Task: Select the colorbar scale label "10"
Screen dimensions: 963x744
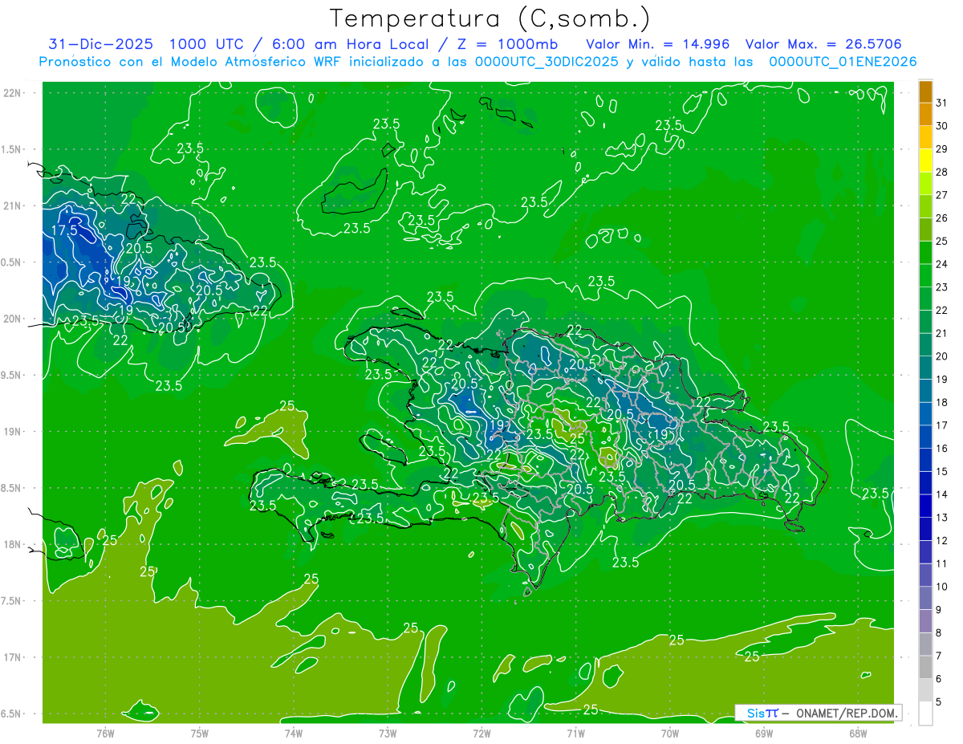Action: coord(942,587)
